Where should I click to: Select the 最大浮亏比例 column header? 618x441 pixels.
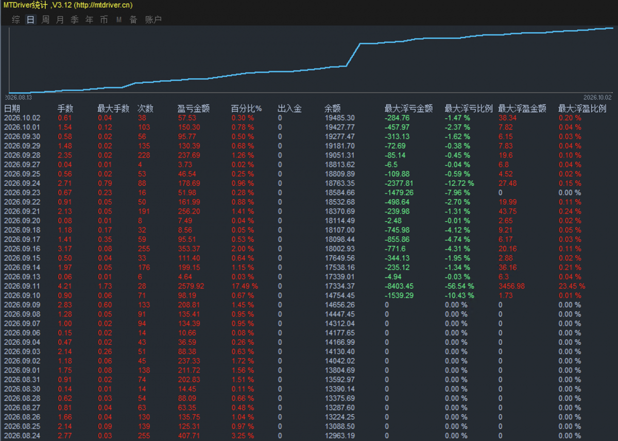[469, 109]
